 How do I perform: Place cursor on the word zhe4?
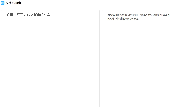click(x=111, y=15)
